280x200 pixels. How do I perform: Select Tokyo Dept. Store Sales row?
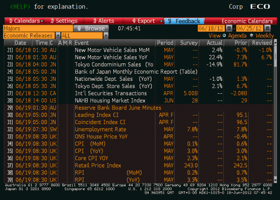(138, 86)
